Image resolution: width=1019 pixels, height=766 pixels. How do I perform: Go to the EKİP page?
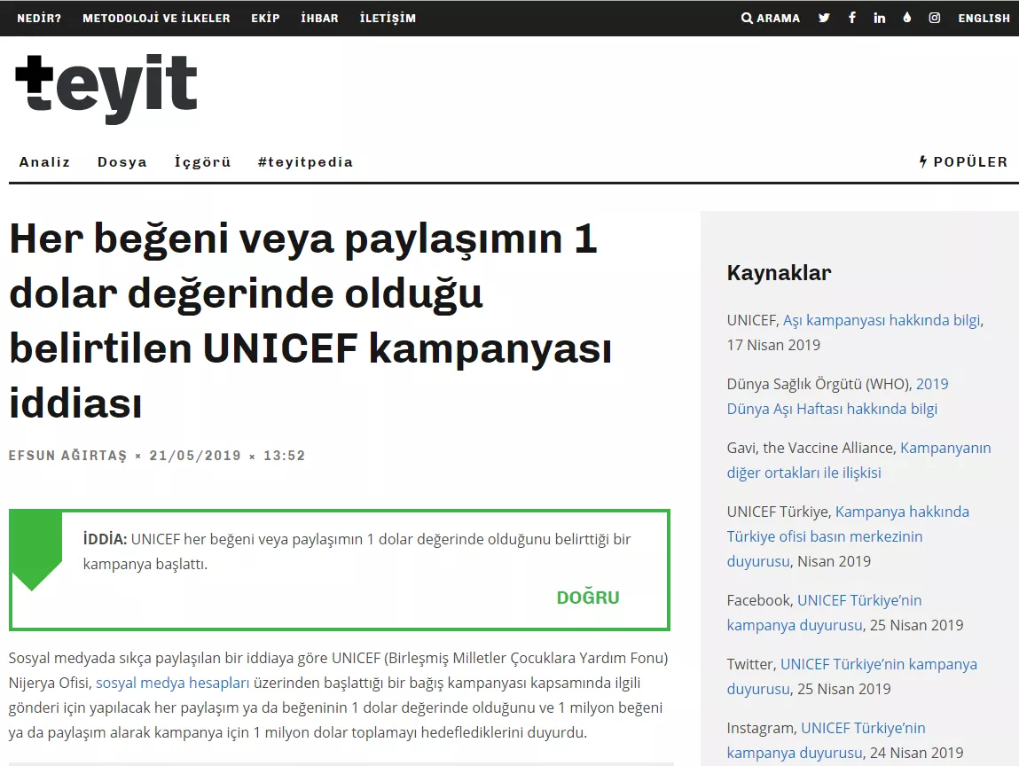pyautogui.click(x=265, y=19)
